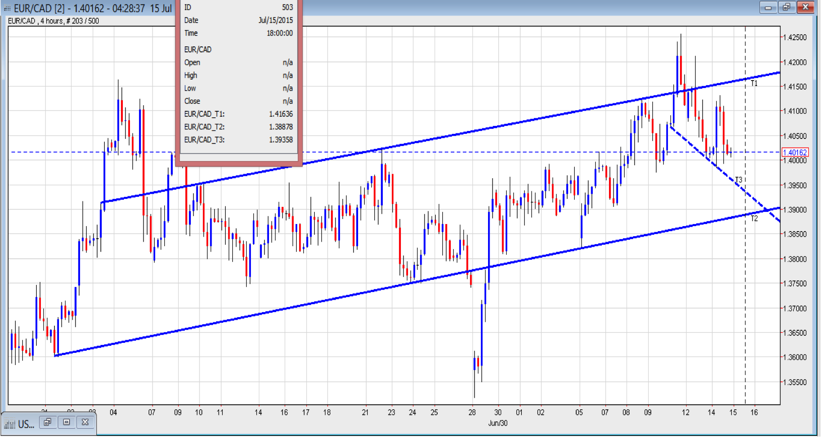Click the 1.35500 price axis label
The image size is (821, 437).
(x=795, y=382)
